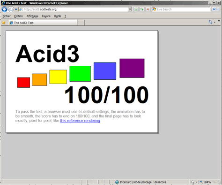Refresh the page with green arrows button
The width and height of the screenshot is (222, 185).
pyautogui.click(x=142, y=9)
